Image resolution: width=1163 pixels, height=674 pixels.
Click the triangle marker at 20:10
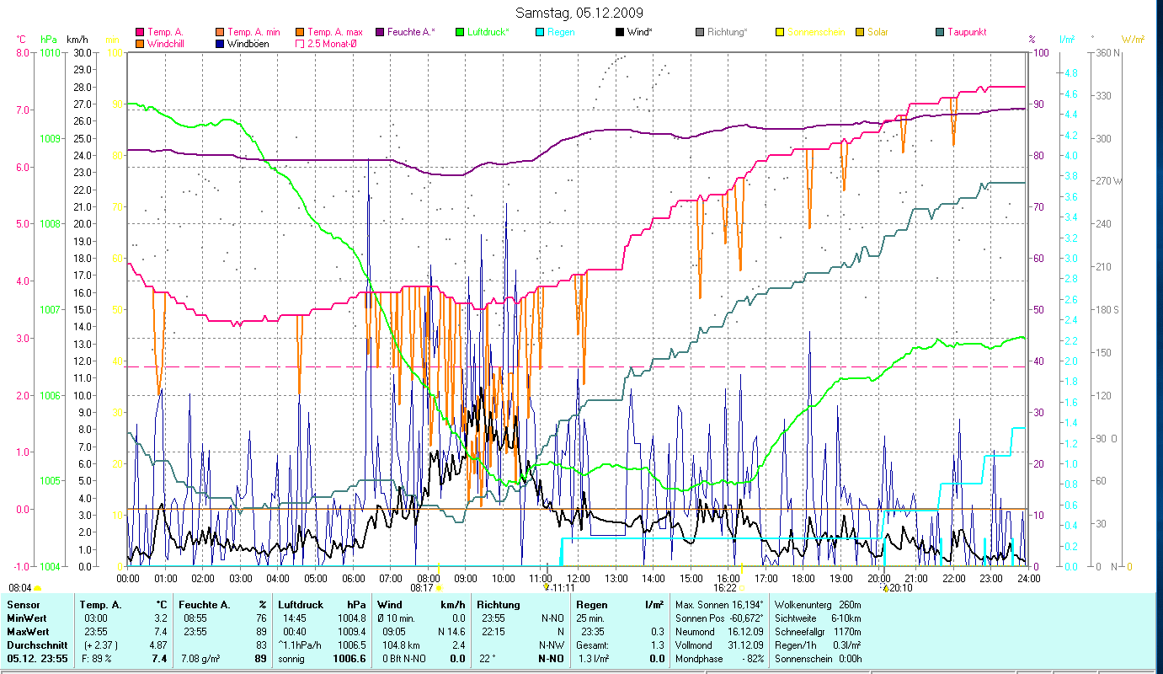coord(885,588)
